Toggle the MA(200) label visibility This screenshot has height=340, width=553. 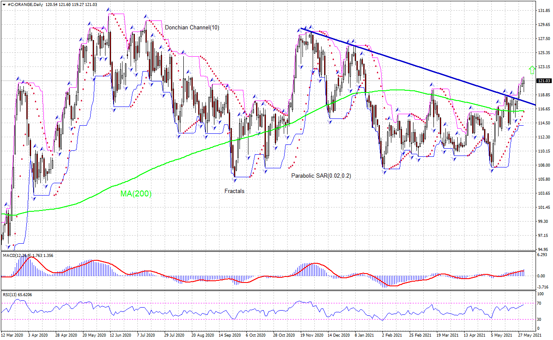(135, 194)
